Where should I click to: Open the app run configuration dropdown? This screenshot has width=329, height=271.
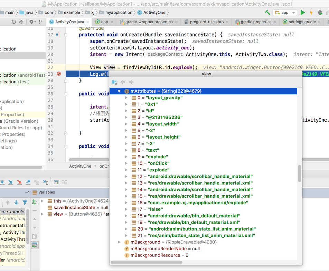285,13
